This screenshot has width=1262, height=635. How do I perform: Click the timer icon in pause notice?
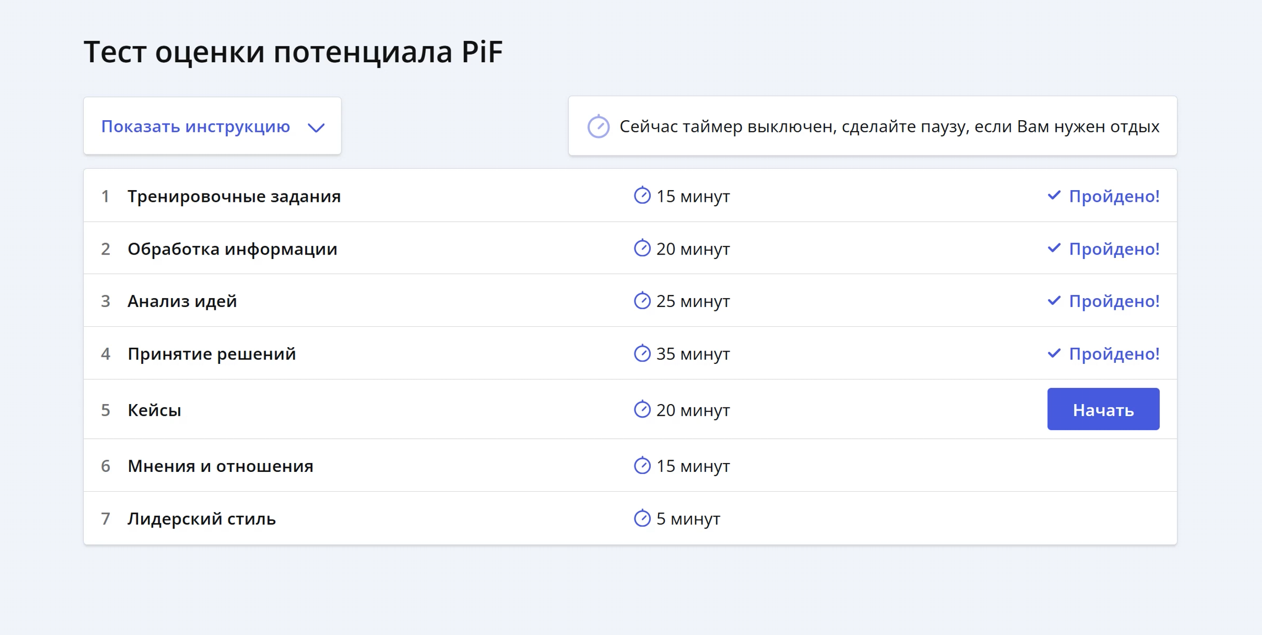598,126
